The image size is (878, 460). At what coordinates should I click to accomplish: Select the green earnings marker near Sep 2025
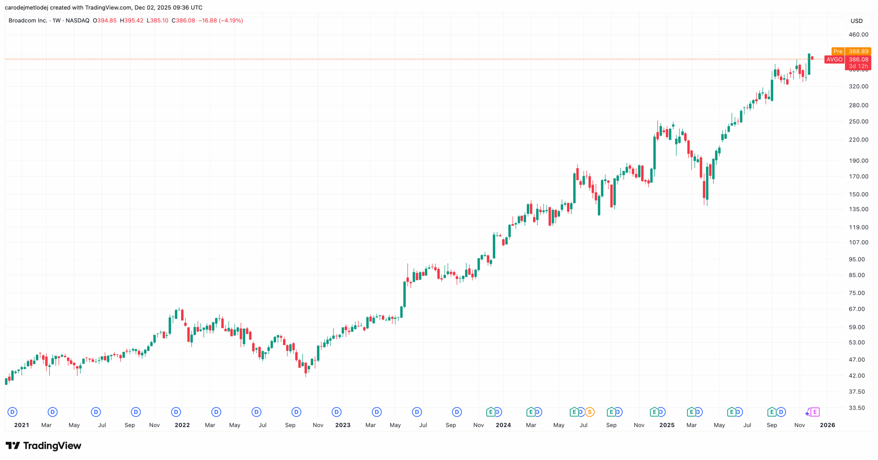click(x=771, y=412)
